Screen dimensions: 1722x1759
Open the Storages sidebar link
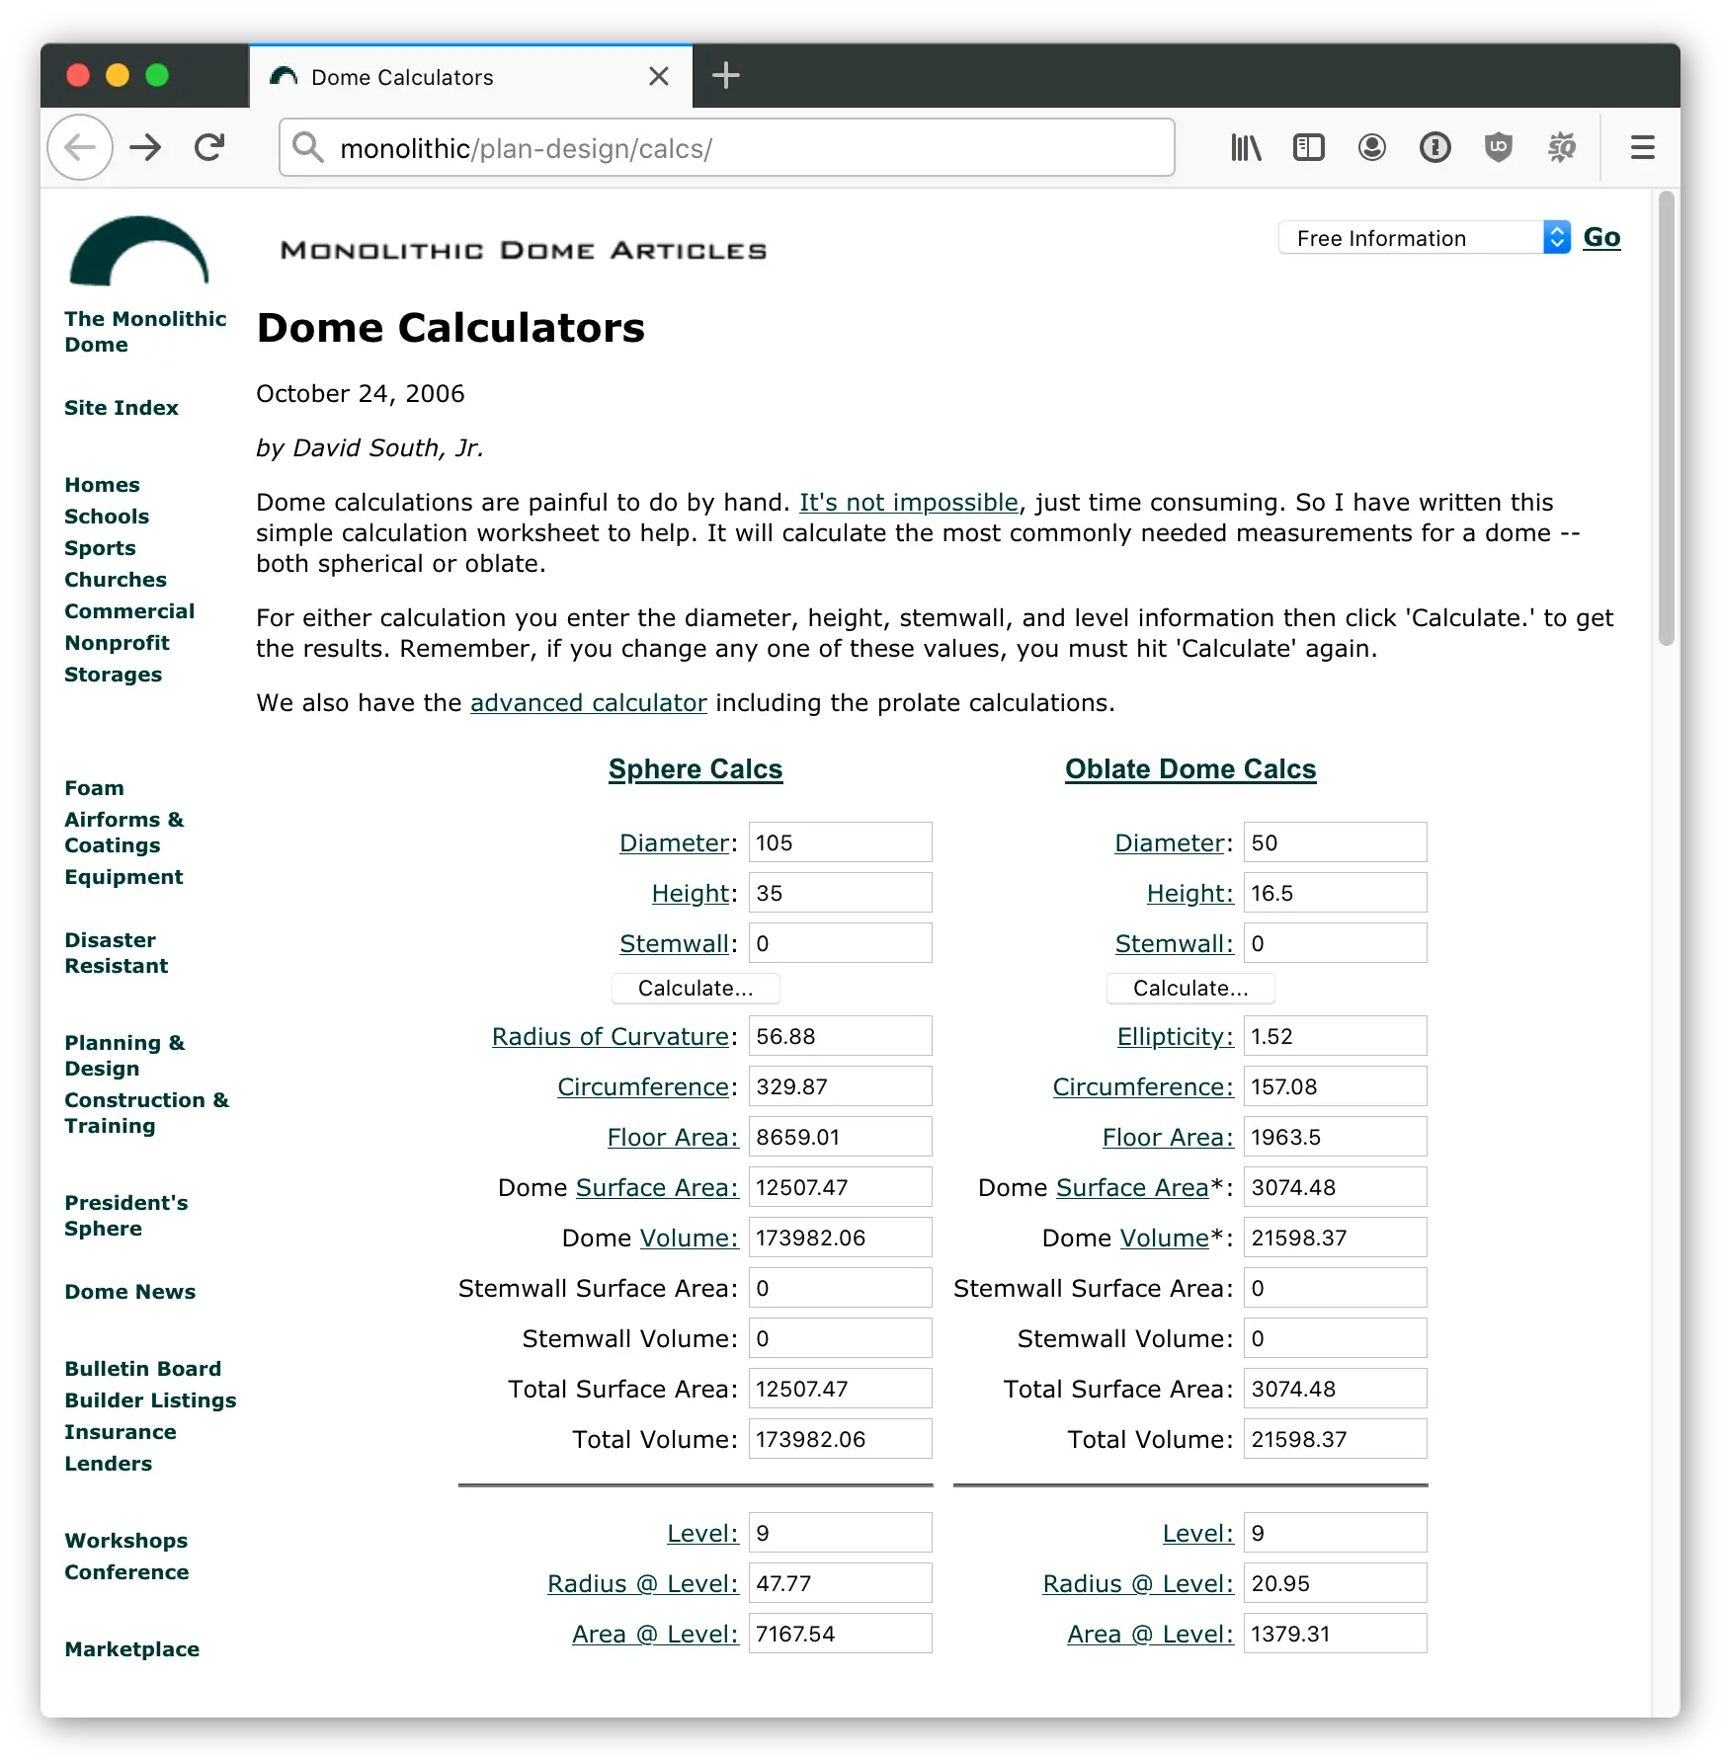coord(113,675)
